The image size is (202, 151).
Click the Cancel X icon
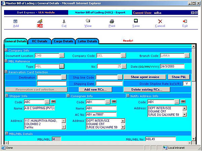(160, 21)
